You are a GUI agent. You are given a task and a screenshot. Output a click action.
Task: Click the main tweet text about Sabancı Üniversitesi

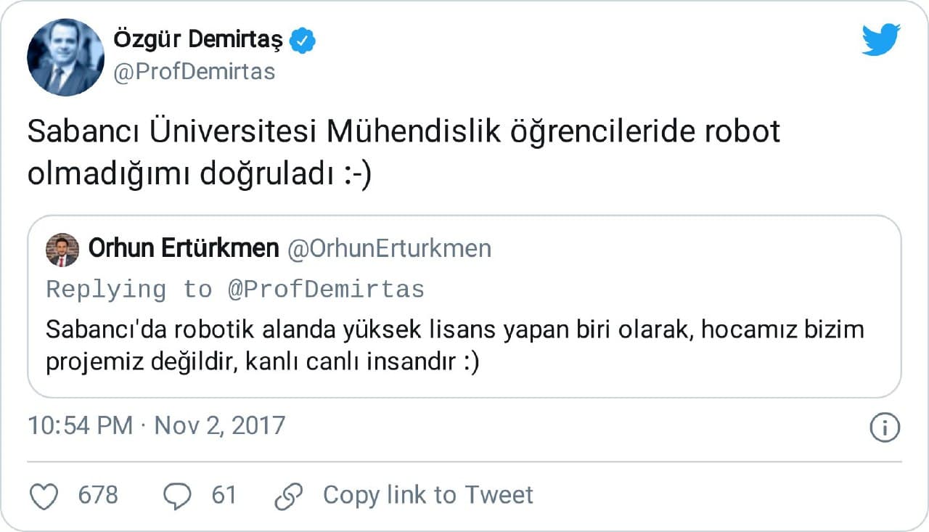click(x=403, y=154)
